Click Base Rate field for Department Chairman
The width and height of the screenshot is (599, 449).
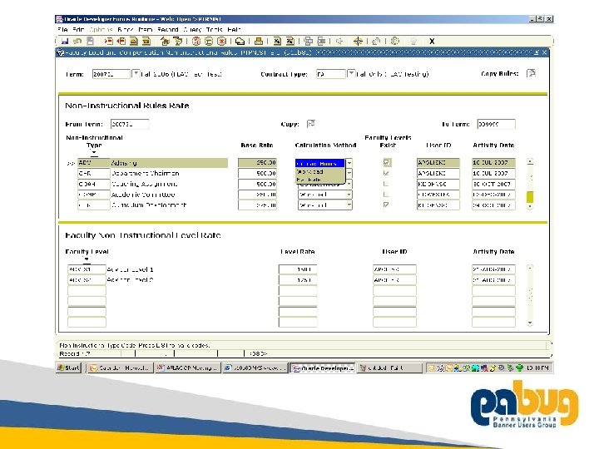[257, 173]
